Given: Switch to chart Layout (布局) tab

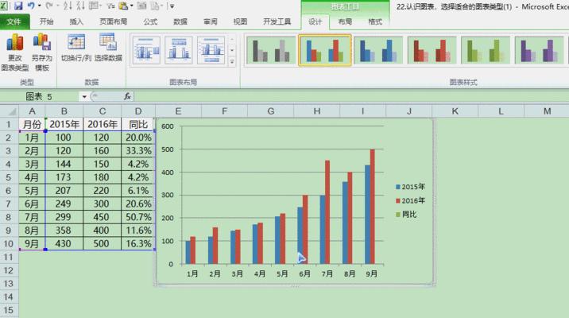Looking at the screenshot, I should 345,21.
